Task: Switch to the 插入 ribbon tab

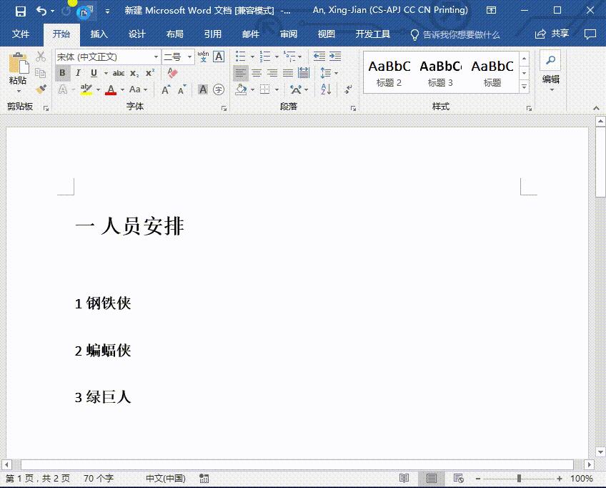Action: 99,33
